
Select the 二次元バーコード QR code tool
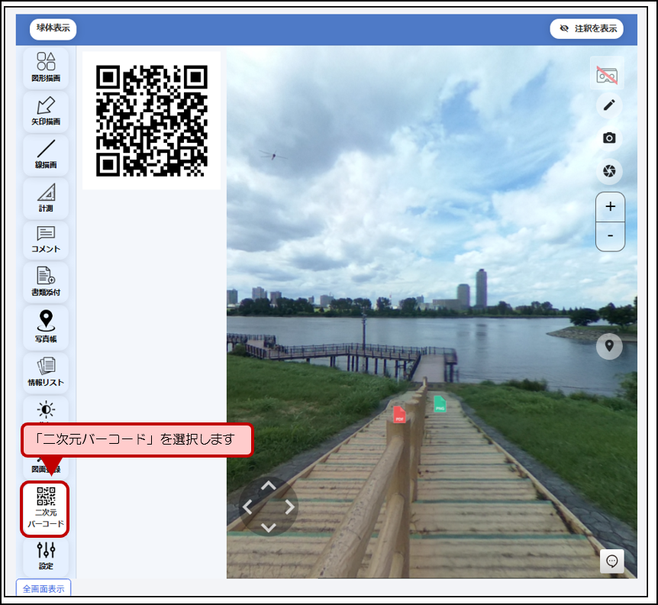(x=45, y=509)
